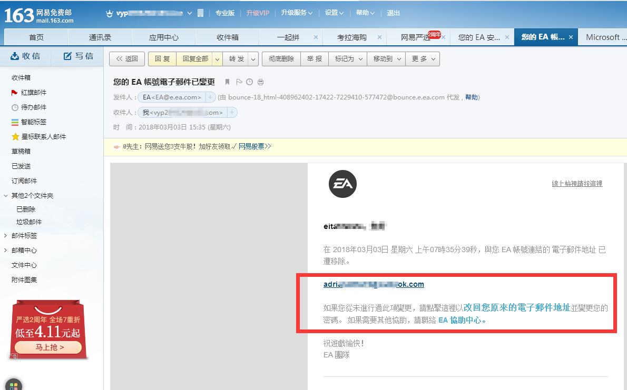Print the email using the printer icon

260,82
